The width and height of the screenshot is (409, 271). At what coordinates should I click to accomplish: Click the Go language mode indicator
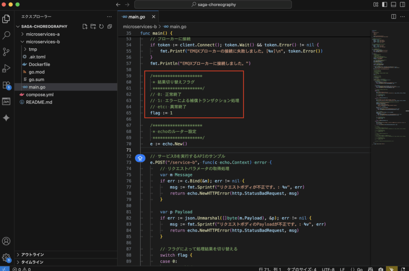[359, 269]
